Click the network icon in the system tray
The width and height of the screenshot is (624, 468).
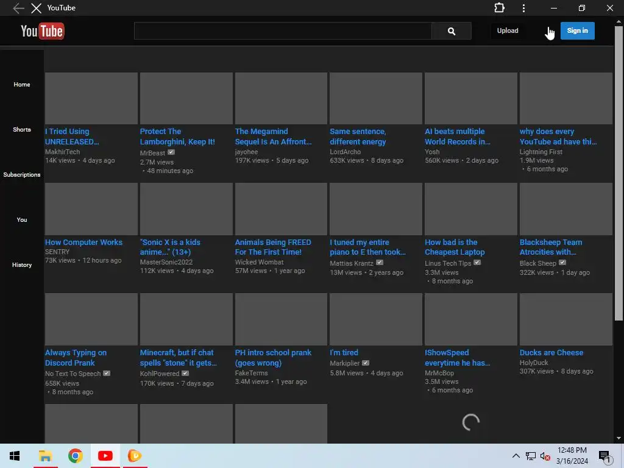click(531, 456)
